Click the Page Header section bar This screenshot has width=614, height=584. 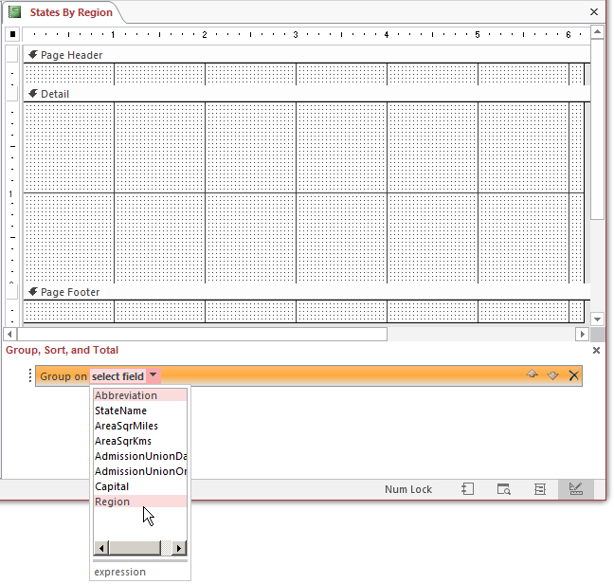(x=303, y=55)
